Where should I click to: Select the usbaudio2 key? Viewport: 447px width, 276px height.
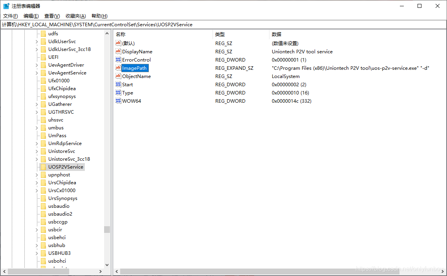60,214
